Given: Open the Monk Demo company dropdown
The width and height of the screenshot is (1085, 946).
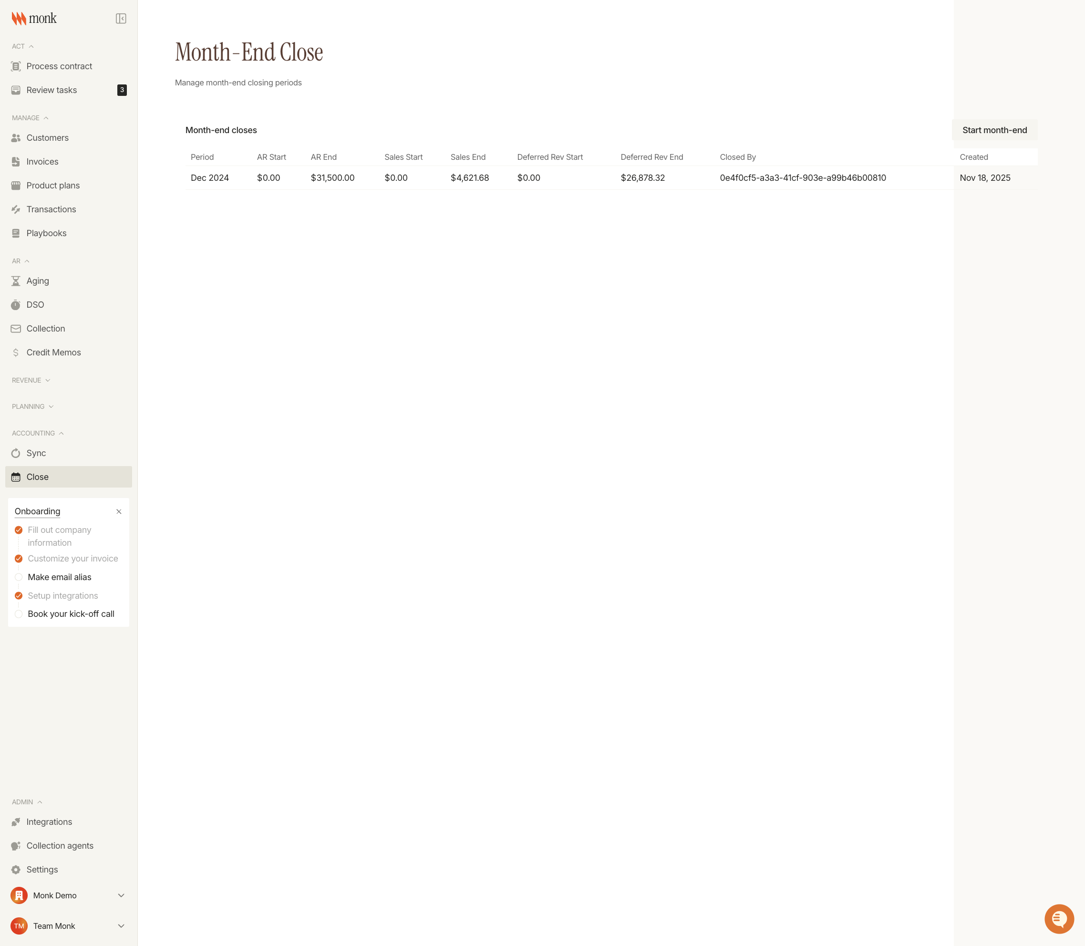Looking at the screenshot, I should pyautogui.click(x=121, y=895).
